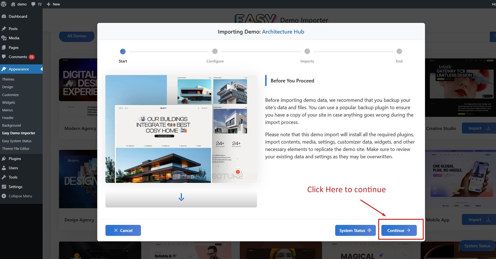The height and width of the screenshot is (259, 496).
Task: Click the Architecture Hub demo name link
Action: [283, 32]
